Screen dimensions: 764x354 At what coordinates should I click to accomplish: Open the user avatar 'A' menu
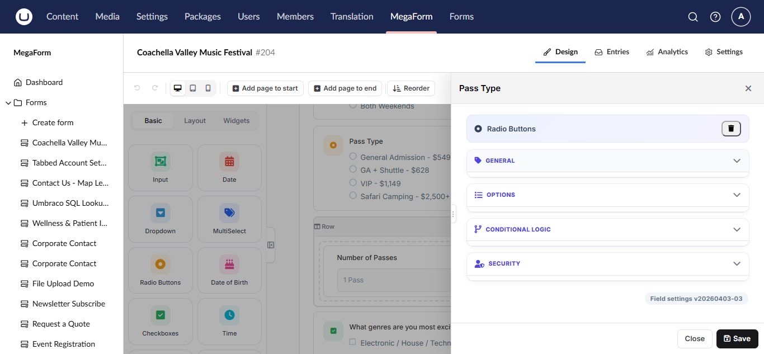[741, 17]
